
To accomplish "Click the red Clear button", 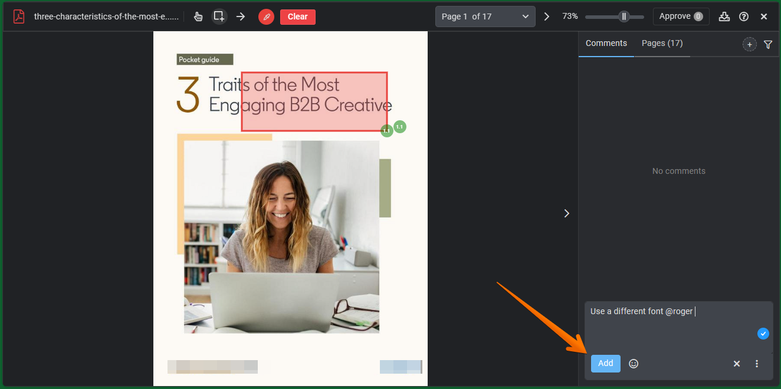I will pos(297,17).
